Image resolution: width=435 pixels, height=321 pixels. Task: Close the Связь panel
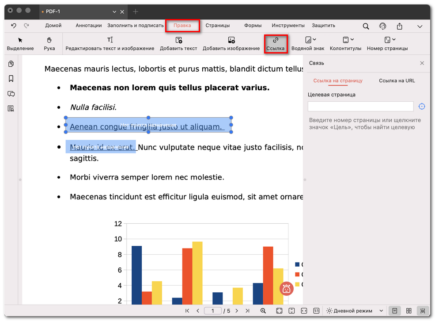pos(422,63)
